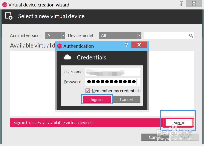The height and width of the screenshot is (146, 204).
Task: Open the Android version dropdown
Action: 55,36
